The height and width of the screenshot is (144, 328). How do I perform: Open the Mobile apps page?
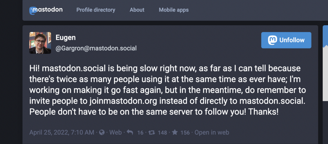[174, 10]
